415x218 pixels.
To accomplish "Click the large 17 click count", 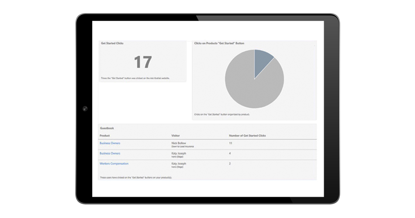I will tap(142, 62).
